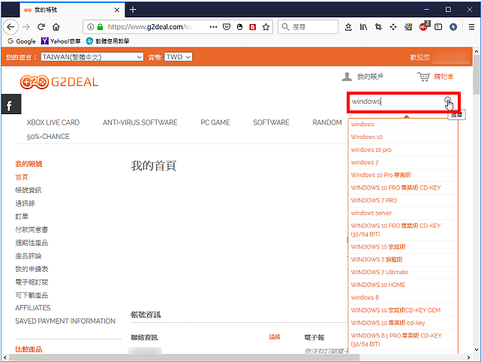The image size is (481, 362).
Task: Open 50%-CHANCE menu
Action: point(48,137)
